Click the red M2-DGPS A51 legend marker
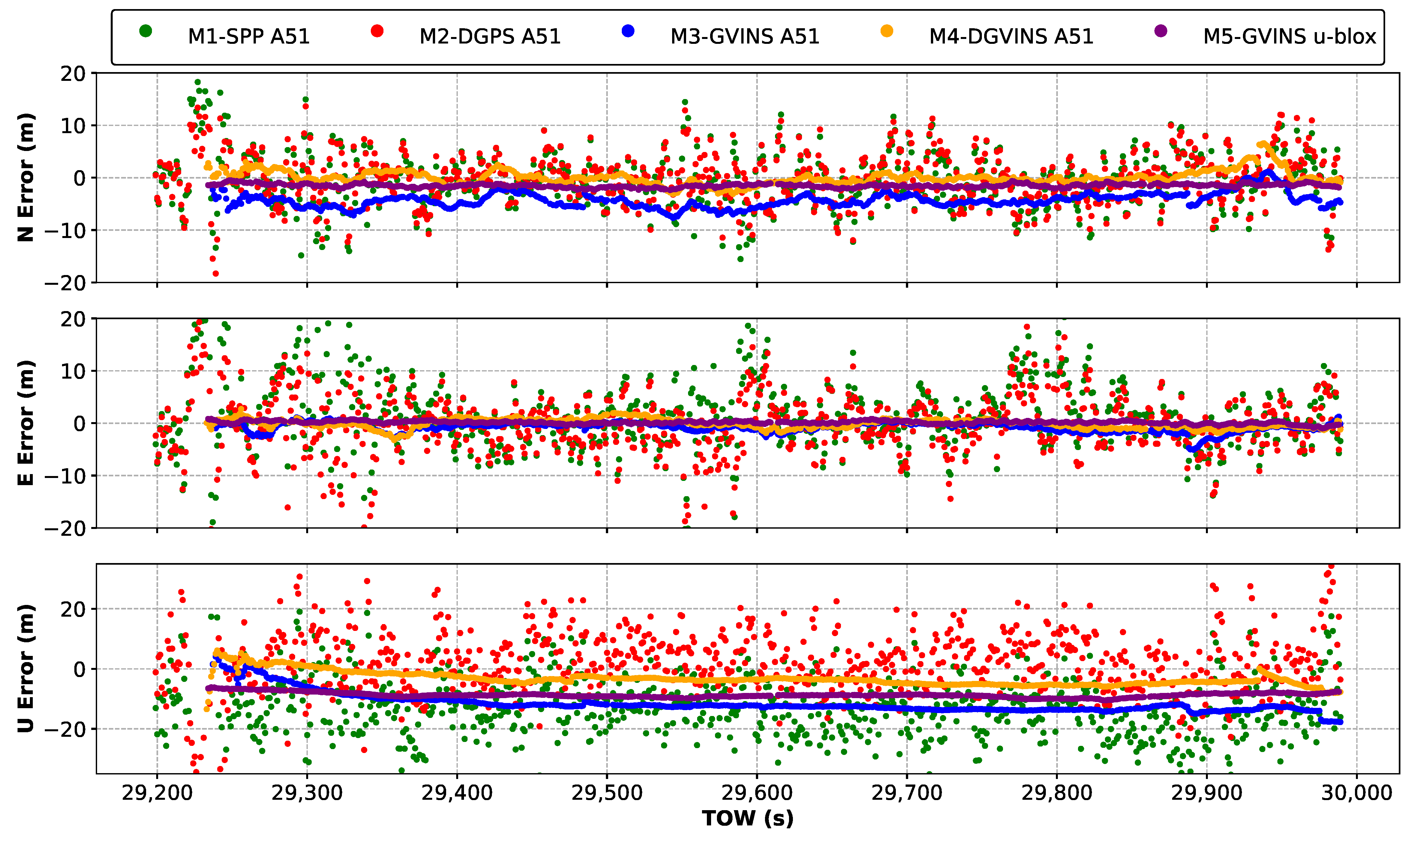 coord(377,31)
